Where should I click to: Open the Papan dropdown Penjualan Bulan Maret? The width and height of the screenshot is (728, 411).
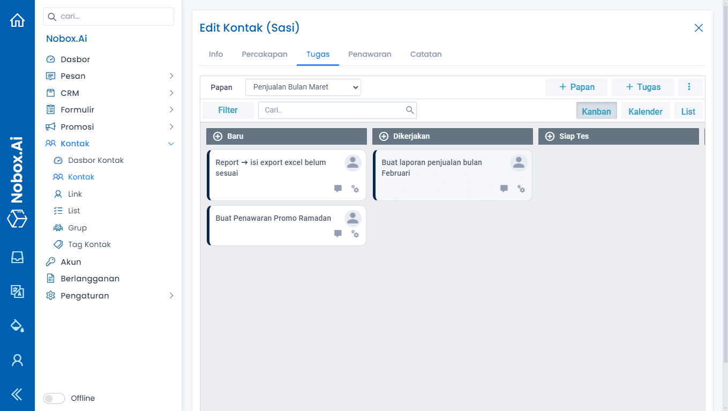[303, 87]
